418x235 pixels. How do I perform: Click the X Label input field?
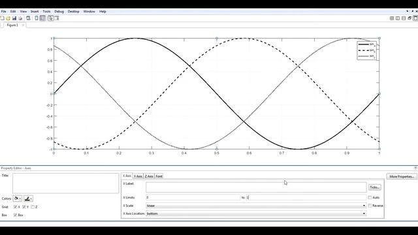pyautogui.click(x=256, y=187)
